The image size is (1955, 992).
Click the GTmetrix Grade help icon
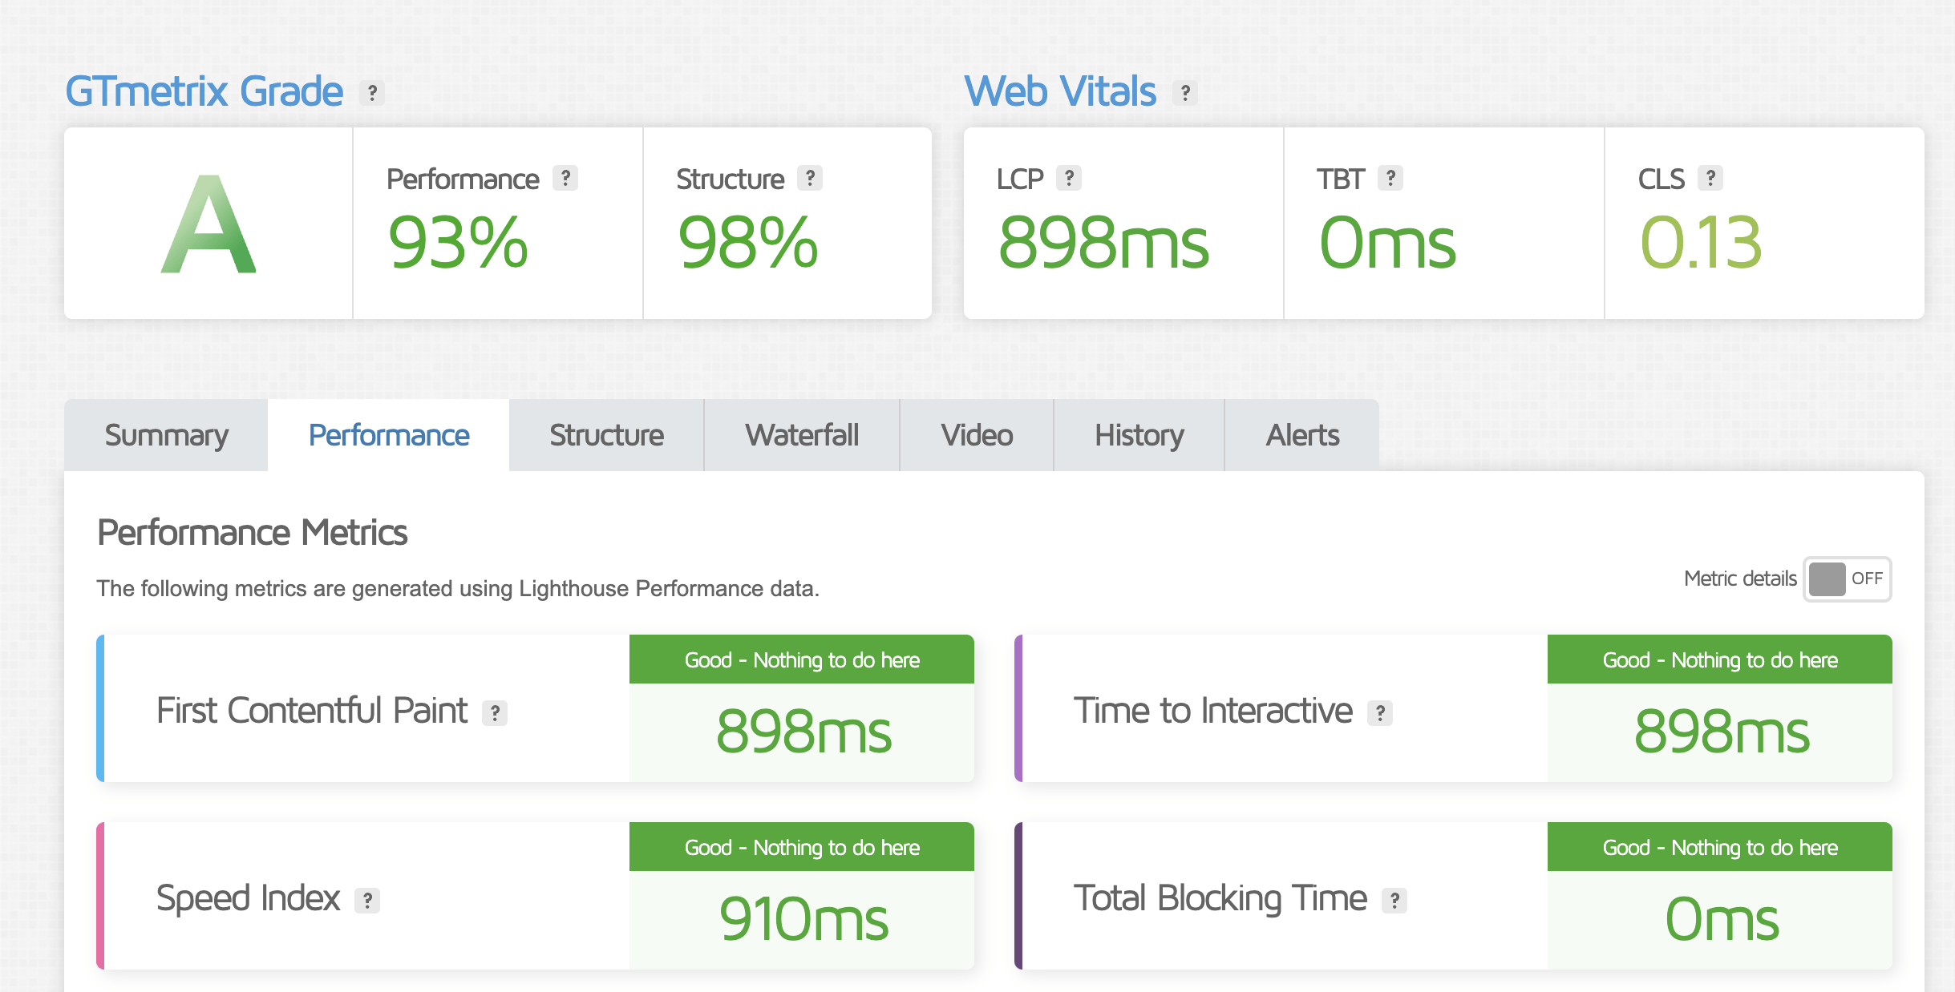[372, 93]
